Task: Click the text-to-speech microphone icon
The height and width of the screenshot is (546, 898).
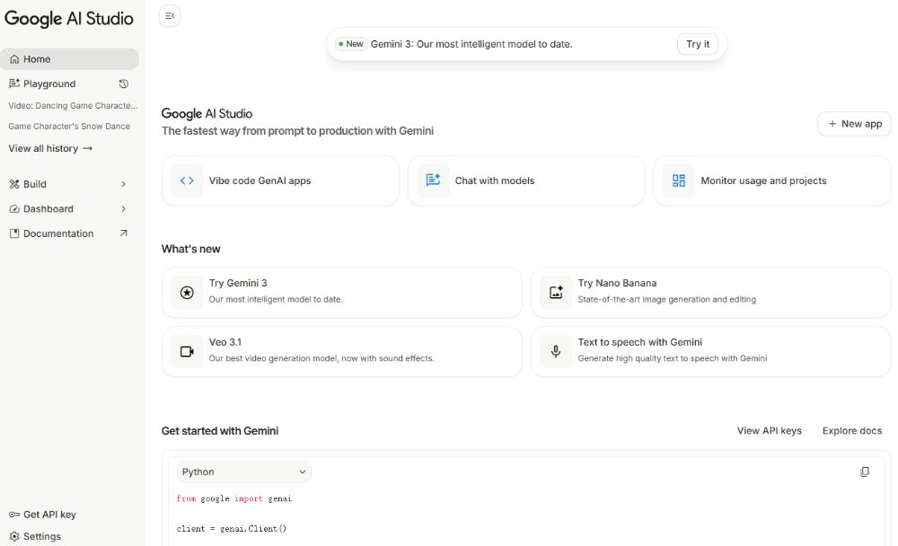Action: (x=555, y=351)
